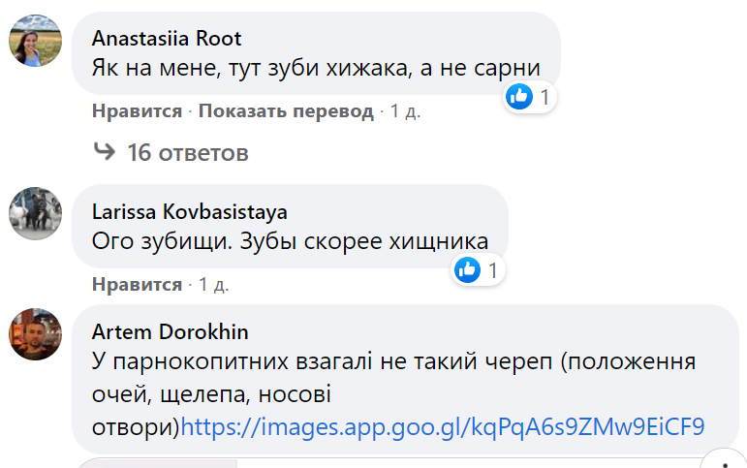
Task: Click the reply arrow icon beside 16 ответов
Action: click(104, 152)
